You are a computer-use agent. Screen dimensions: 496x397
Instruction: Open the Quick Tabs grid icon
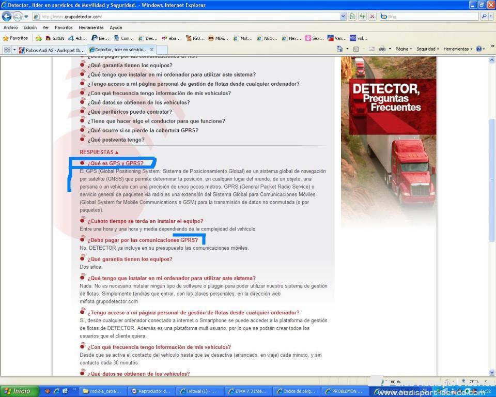point(7,50)
